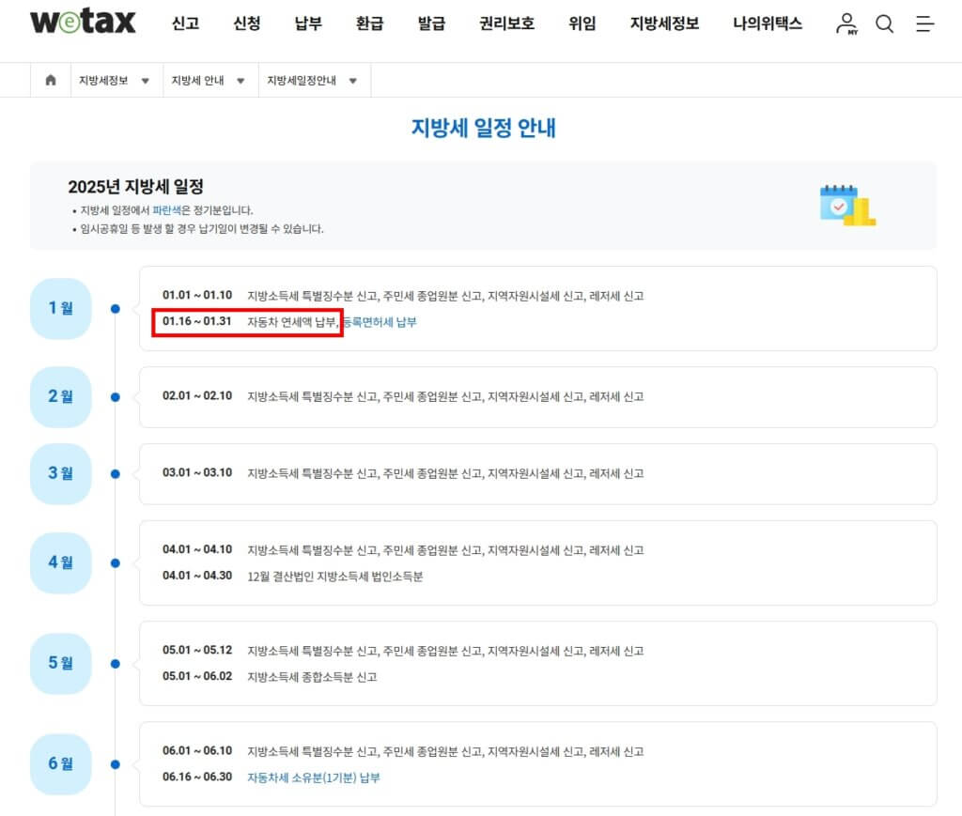Go to home via breadcrumb house icon
This screenshot has width=962, height=816.
51,81
